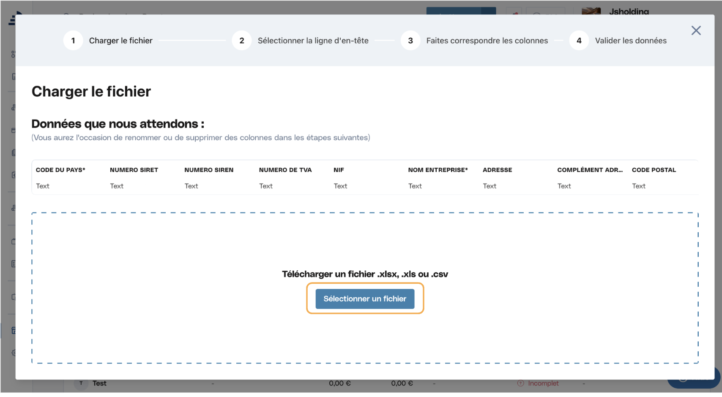Click the Télécharger un fichier .xlsx, .xls ou .csv text

click(365, 274)
